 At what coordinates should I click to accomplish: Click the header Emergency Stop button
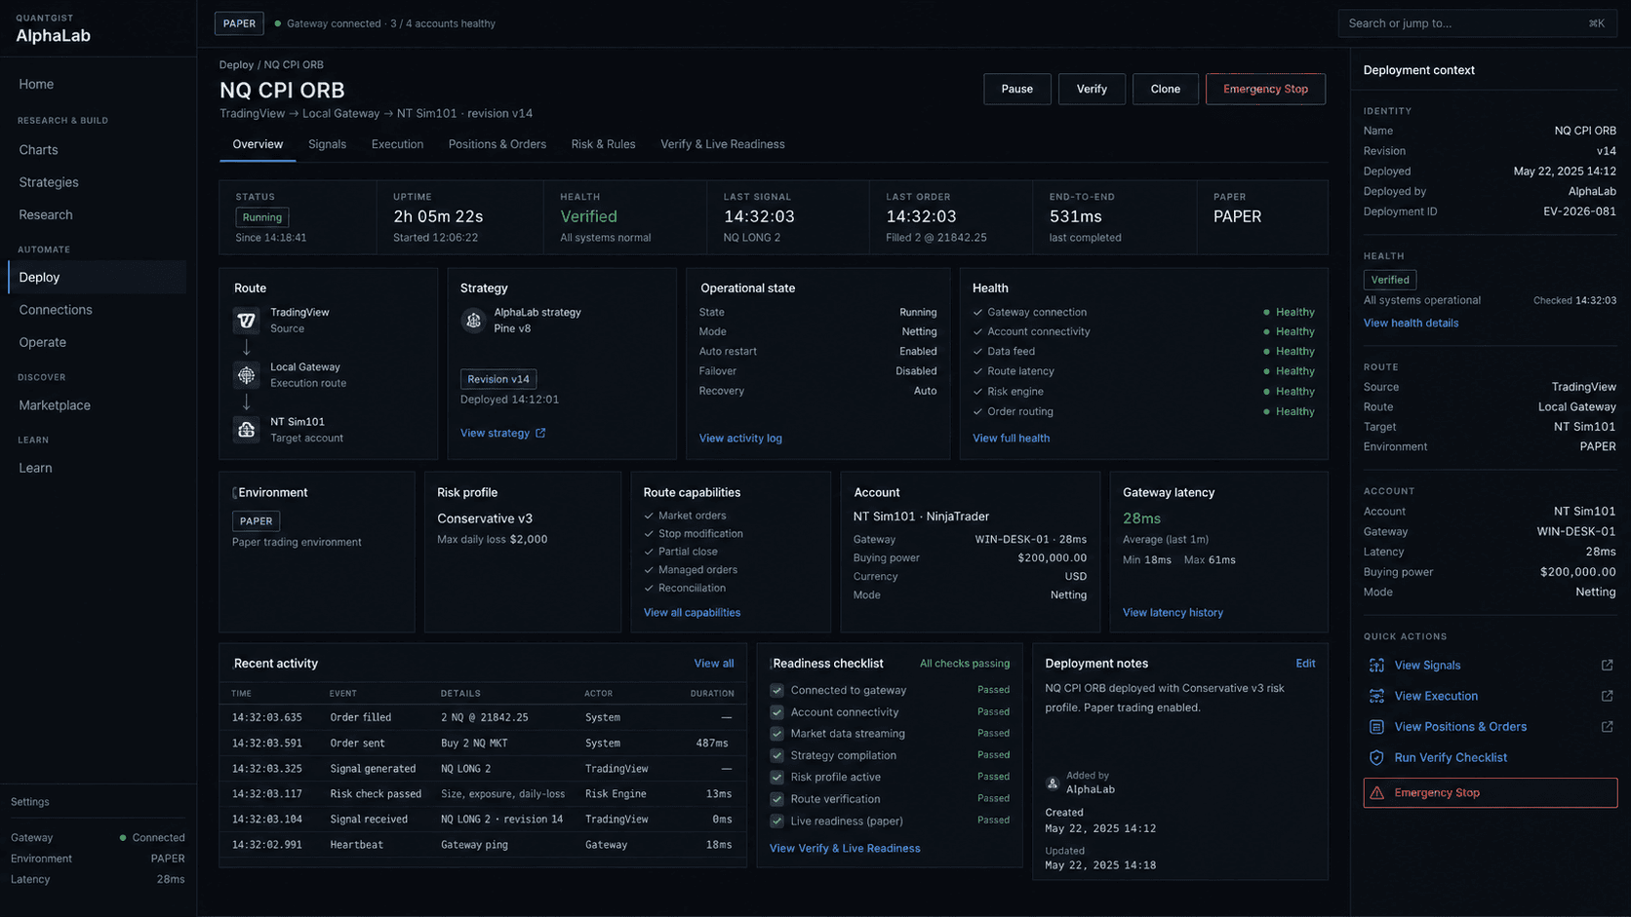click(x=1265, y=89)
